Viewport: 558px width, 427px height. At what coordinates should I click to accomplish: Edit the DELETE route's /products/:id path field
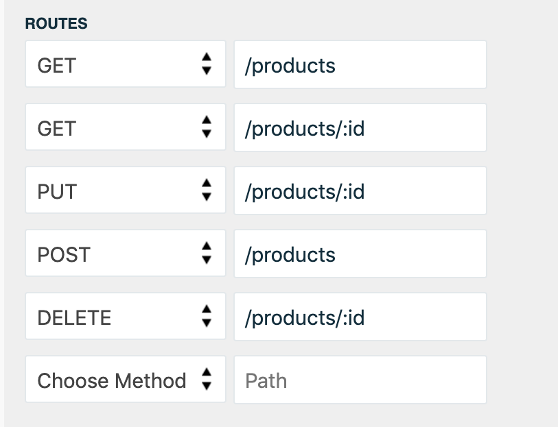pos(360,317)
